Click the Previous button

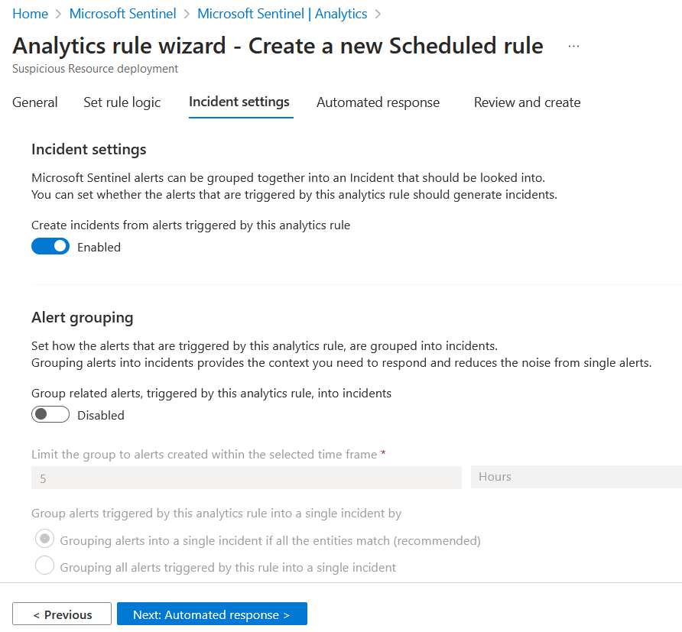click(x=61, y=614)
